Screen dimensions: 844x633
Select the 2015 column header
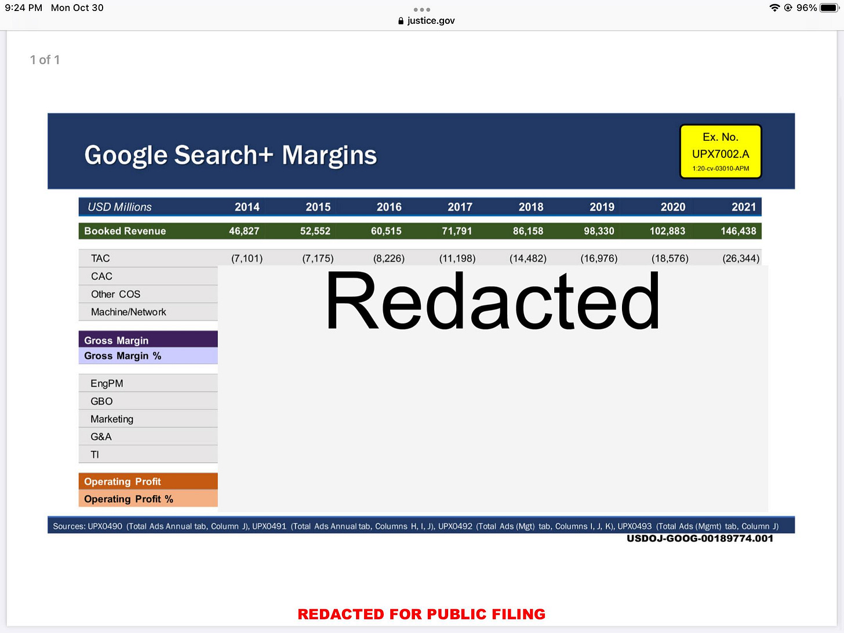point(318,207)
